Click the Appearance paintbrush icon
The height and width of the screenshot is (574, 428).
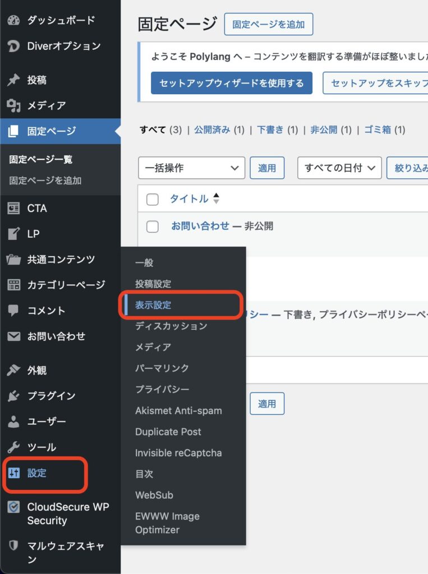13,370
